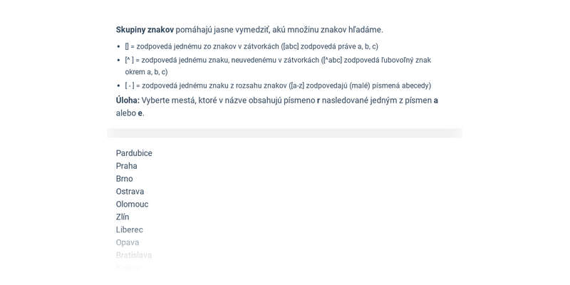
Task: Click the [abc] example bullet line
Action: (x=252, y=46)
